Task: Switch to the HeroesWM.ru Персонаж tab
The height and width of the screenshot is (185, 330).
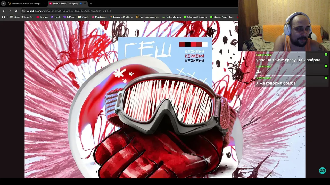Action: pyautogui.click(x=27, y=4)
